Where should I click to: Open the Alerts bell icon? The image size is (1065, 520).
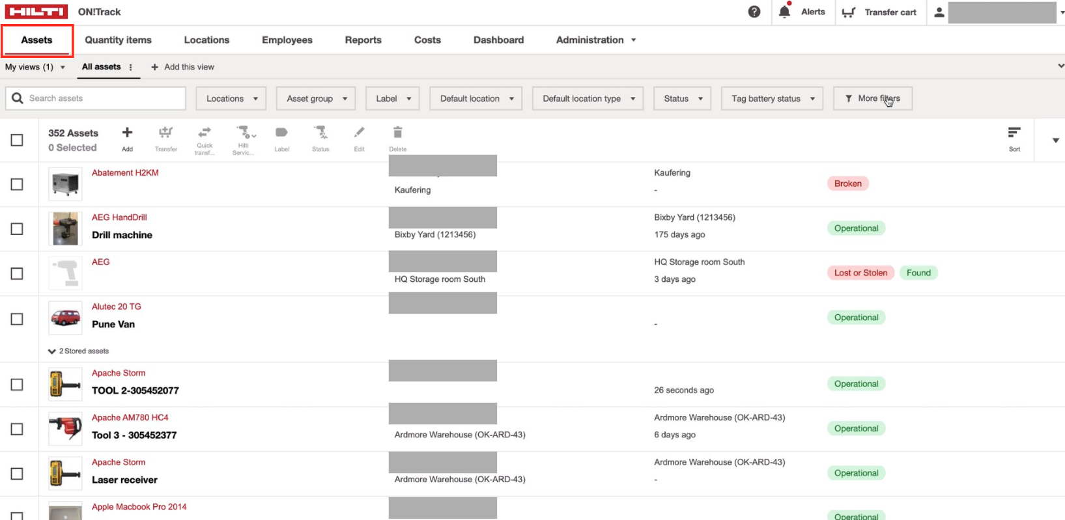click(784, 11)
